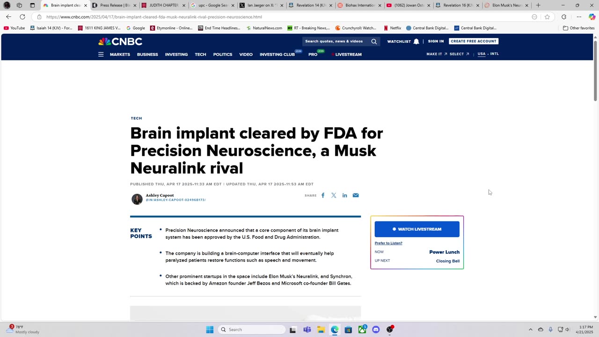Open VIDEO navigation menu

click(x=246, y=54)
